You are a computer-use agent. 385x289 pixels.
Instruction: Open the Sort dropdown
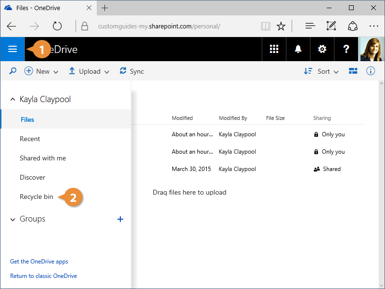coord(321,71)
